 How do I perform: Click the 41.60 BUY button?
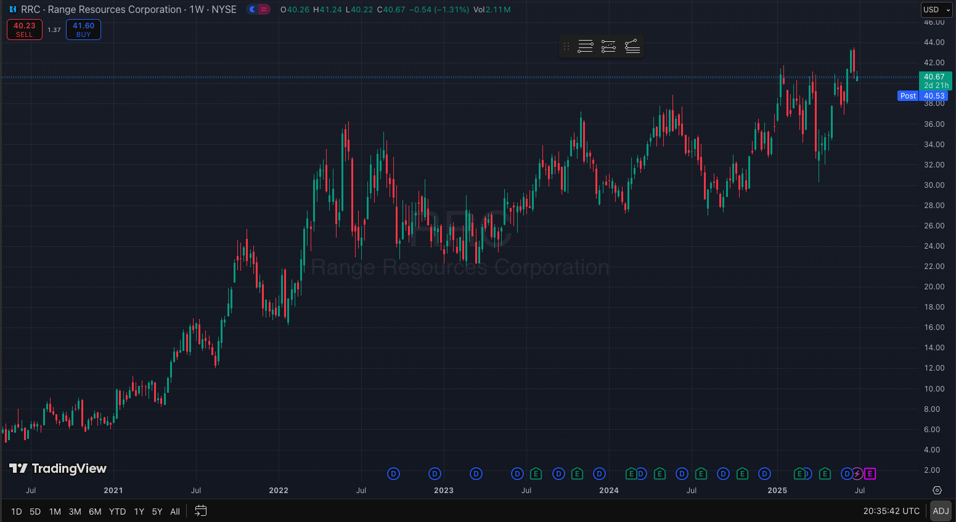pos(83,30)
